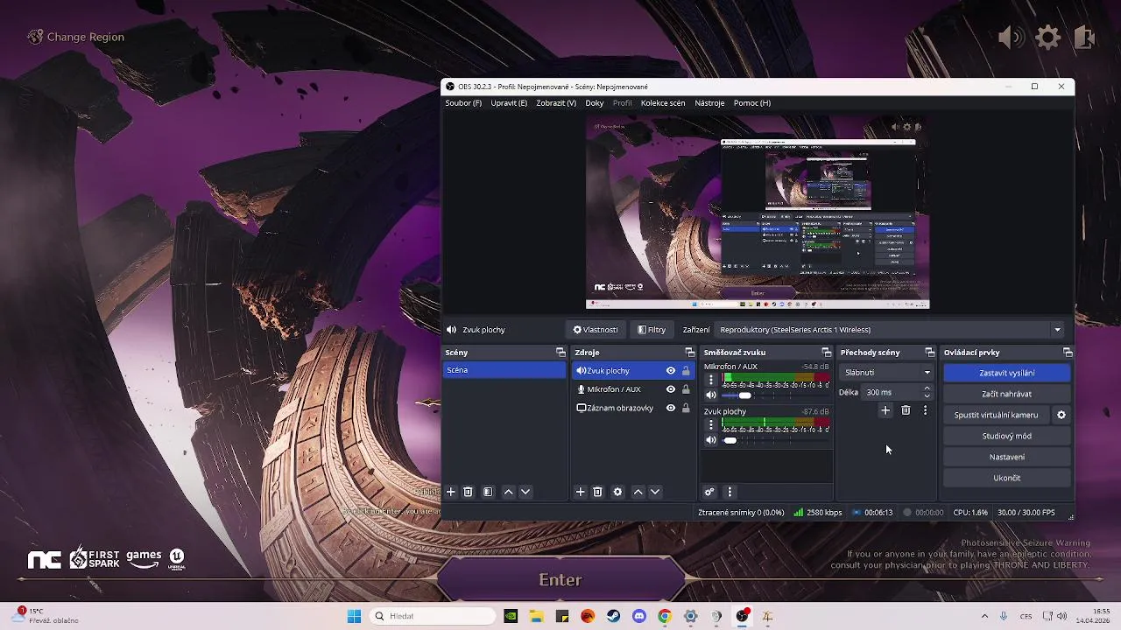Open advanced audio properties gears icon
The height and width of the screenshot is (630, 1121).
pos(709,492)
